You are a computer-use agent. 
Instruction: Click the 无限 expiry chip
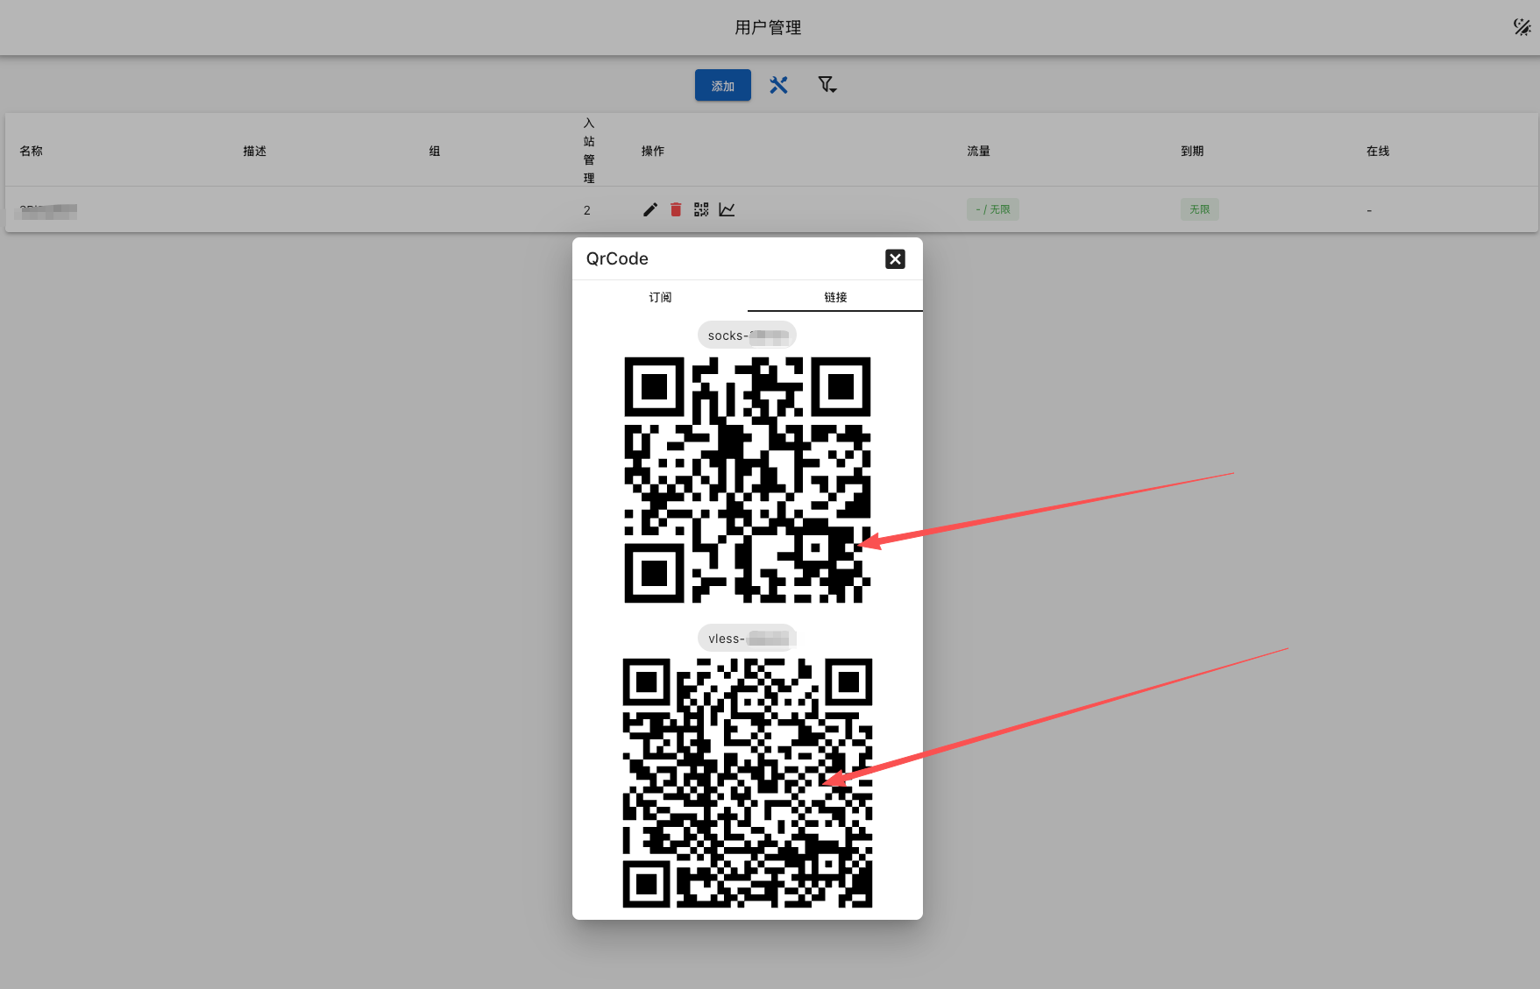[x=1200, y=209]
